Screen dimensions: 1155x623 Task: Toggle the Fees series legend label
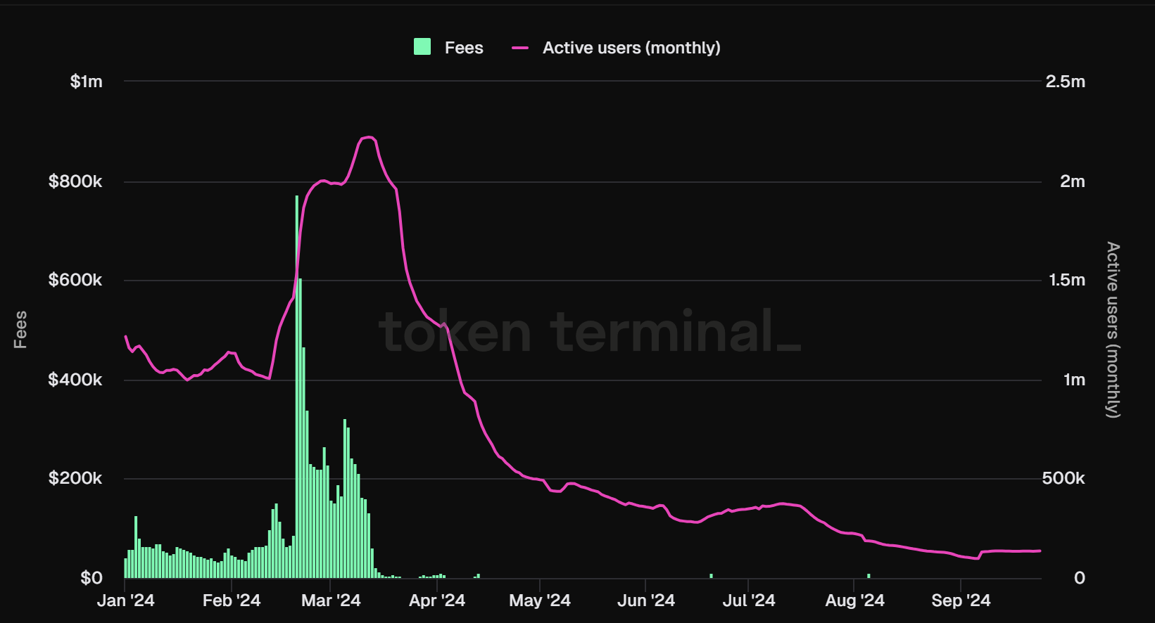(464, 48)
